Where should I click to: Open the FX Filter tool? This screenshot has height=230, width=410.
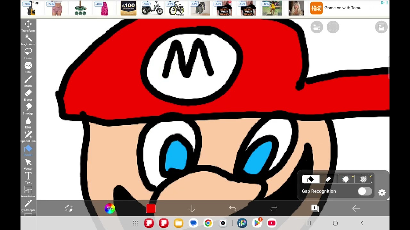[x=28, y=67]
